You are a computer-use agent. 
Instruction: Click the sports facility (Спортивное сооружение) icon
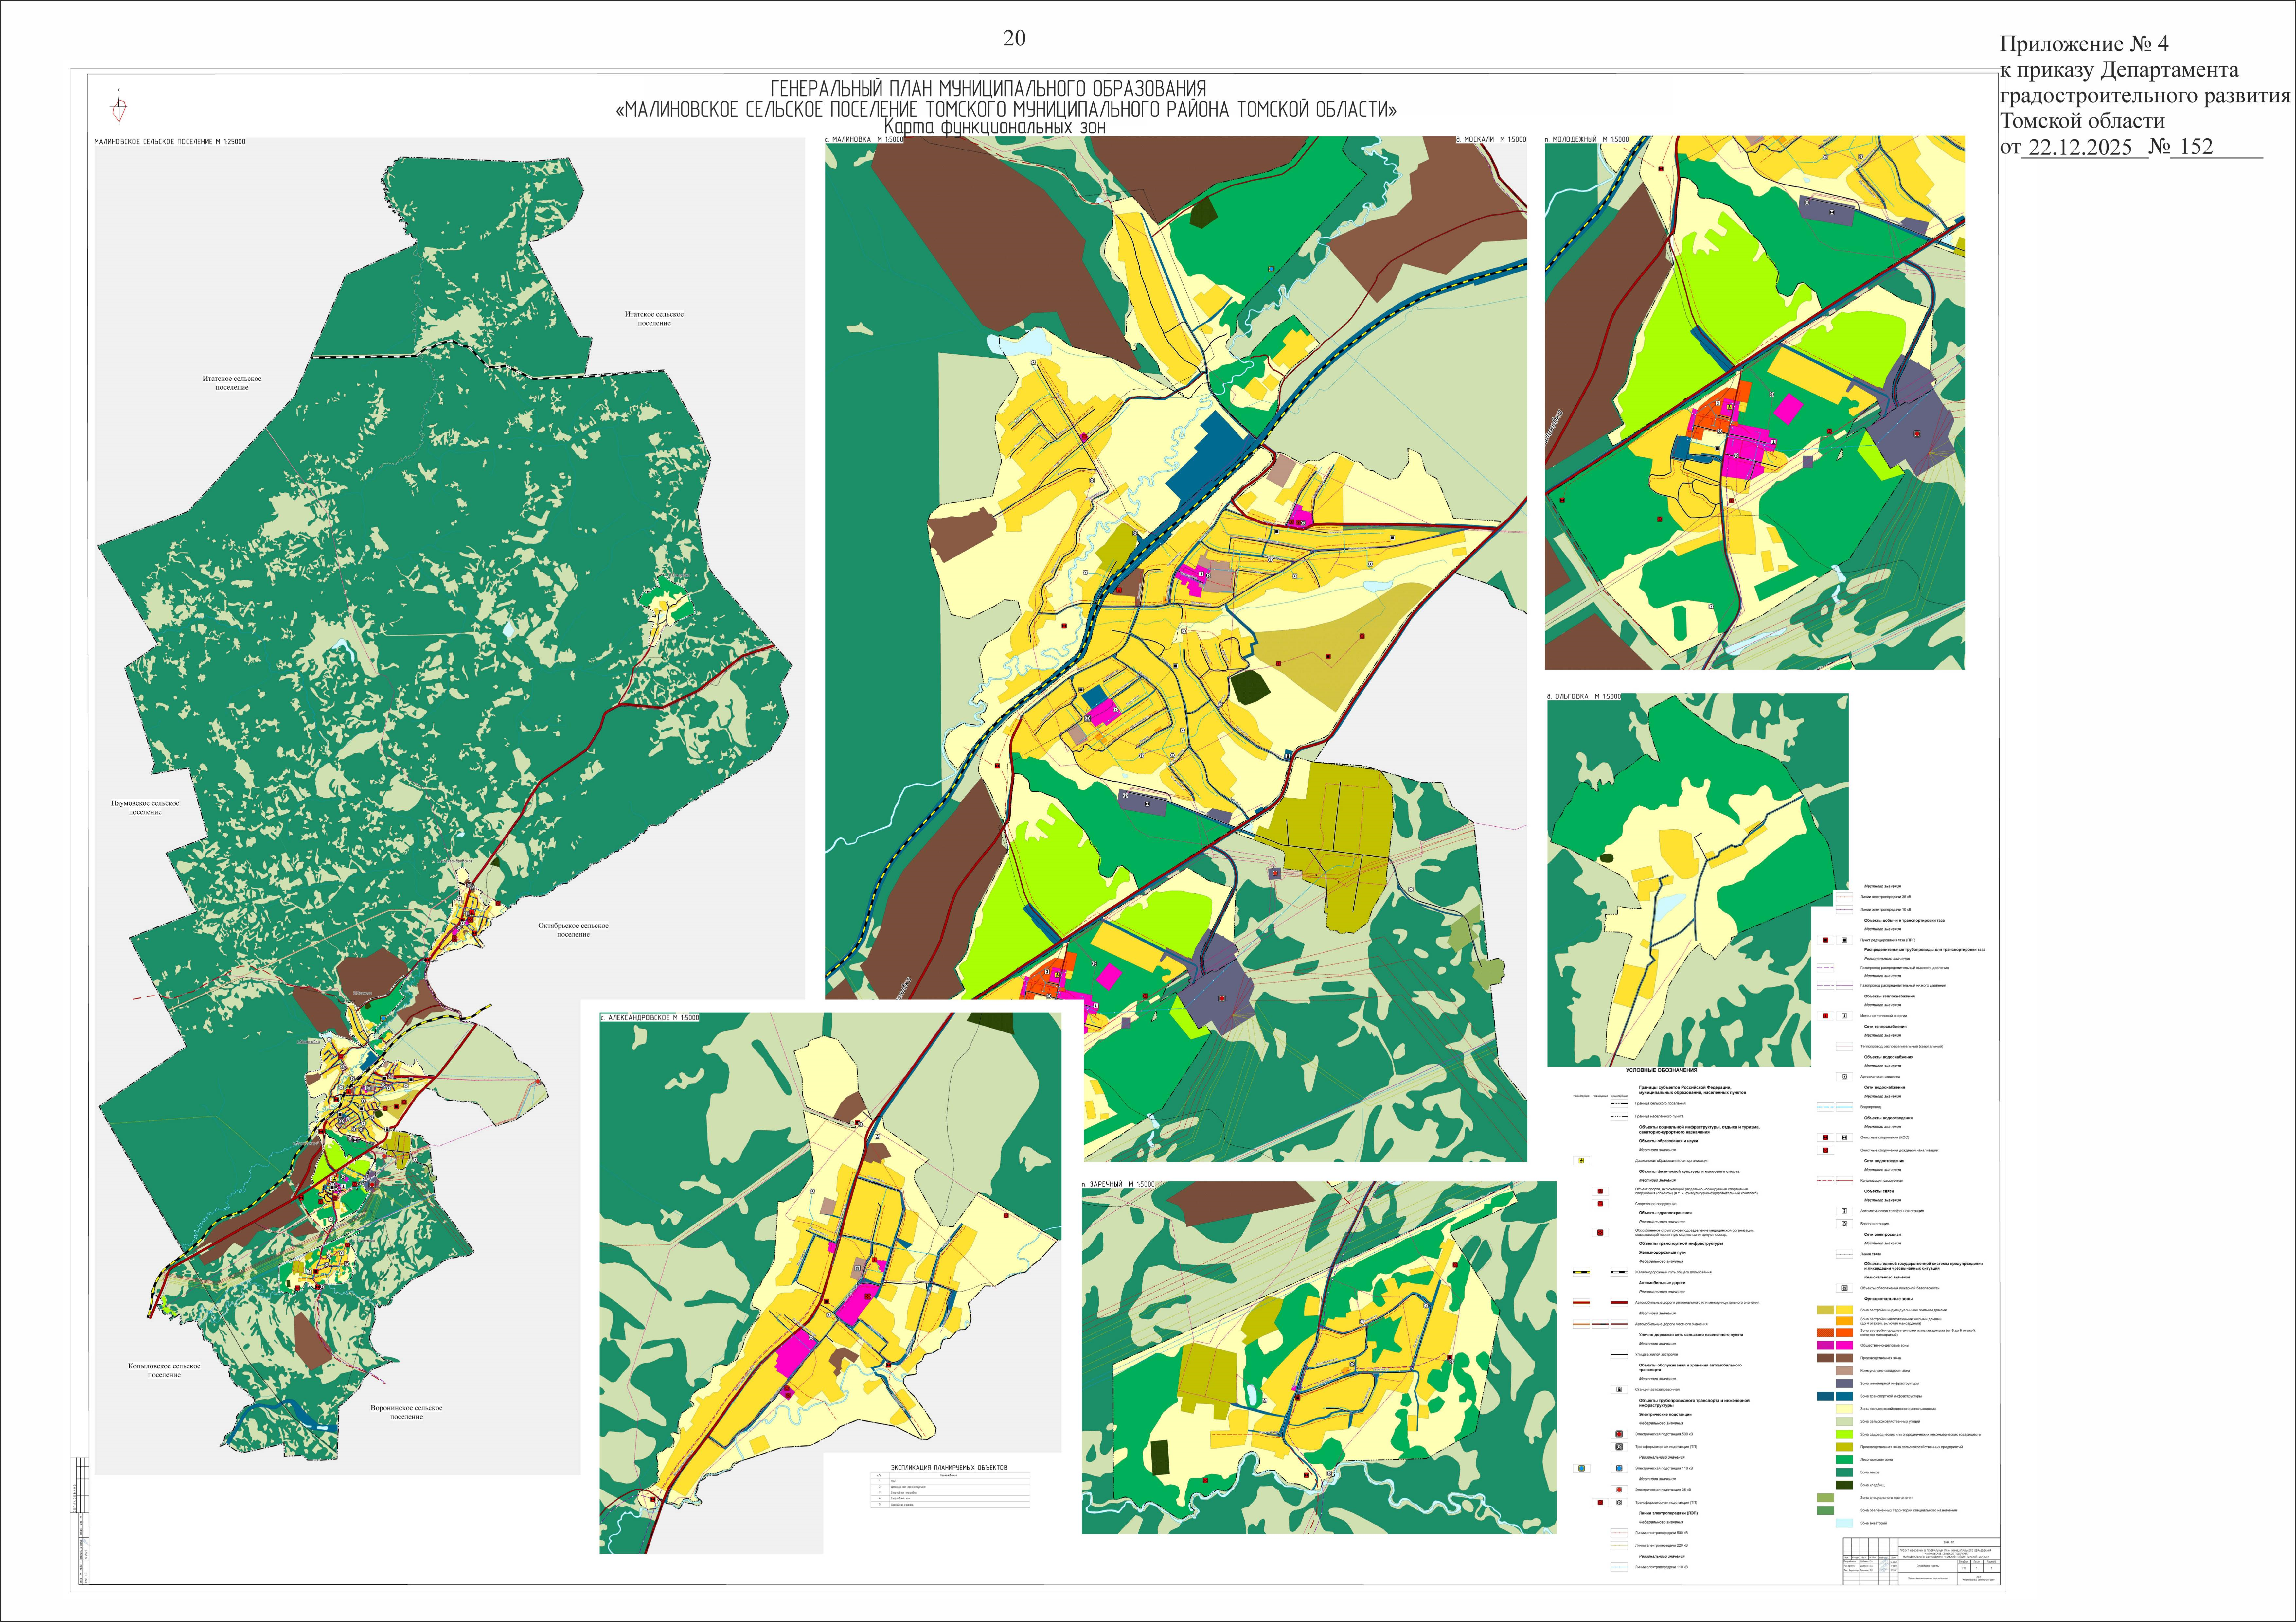tap(1600, 1204)
